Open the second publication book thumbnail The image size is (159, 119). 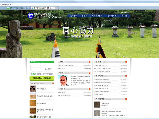[97, 113]
